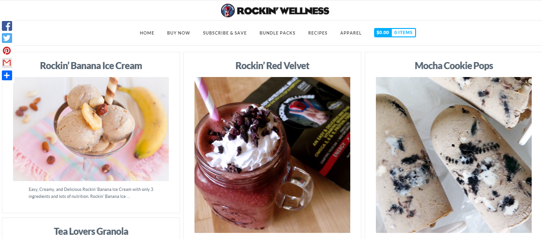Click the $0.00 cart total
This screenshot has height=239, width=542.
(382, 33)
